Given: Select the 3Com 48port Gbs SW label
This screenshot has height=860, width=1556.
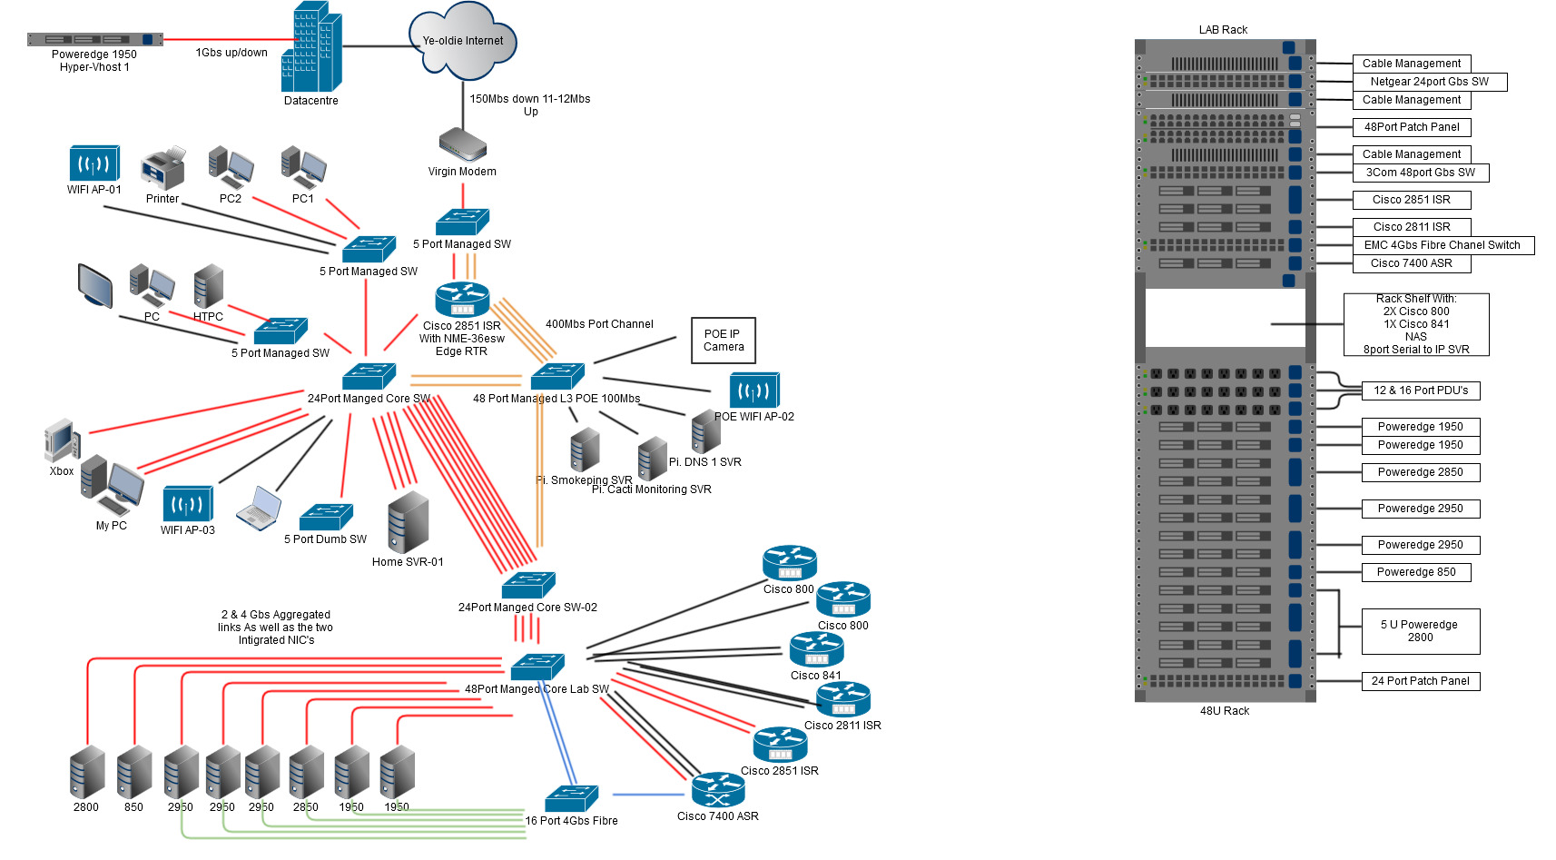Looking at the screenshot, I should pos(1421,173).
